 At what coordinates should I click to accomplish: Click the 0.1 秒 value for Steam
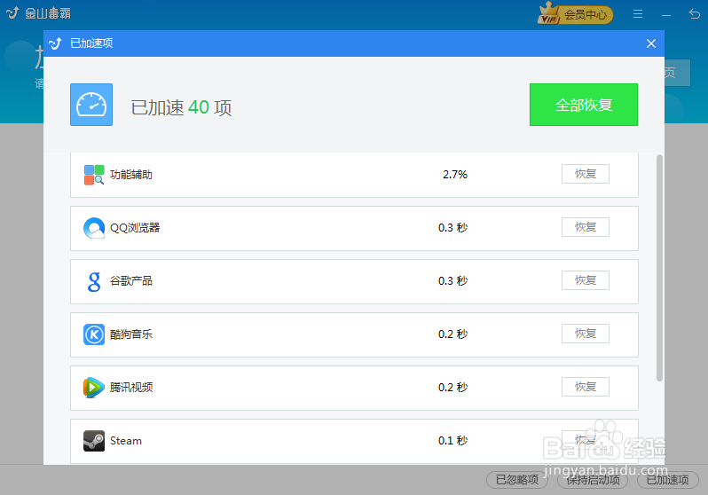tap(452, 441)
